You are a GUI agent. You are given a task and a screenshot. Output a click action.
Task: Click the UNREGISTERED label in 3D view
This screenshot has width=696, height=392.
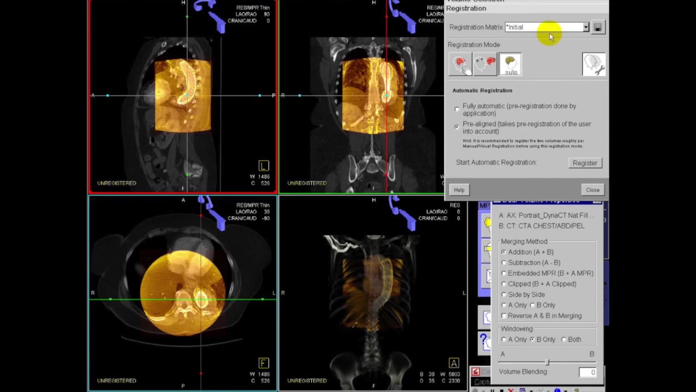(307, 381)
